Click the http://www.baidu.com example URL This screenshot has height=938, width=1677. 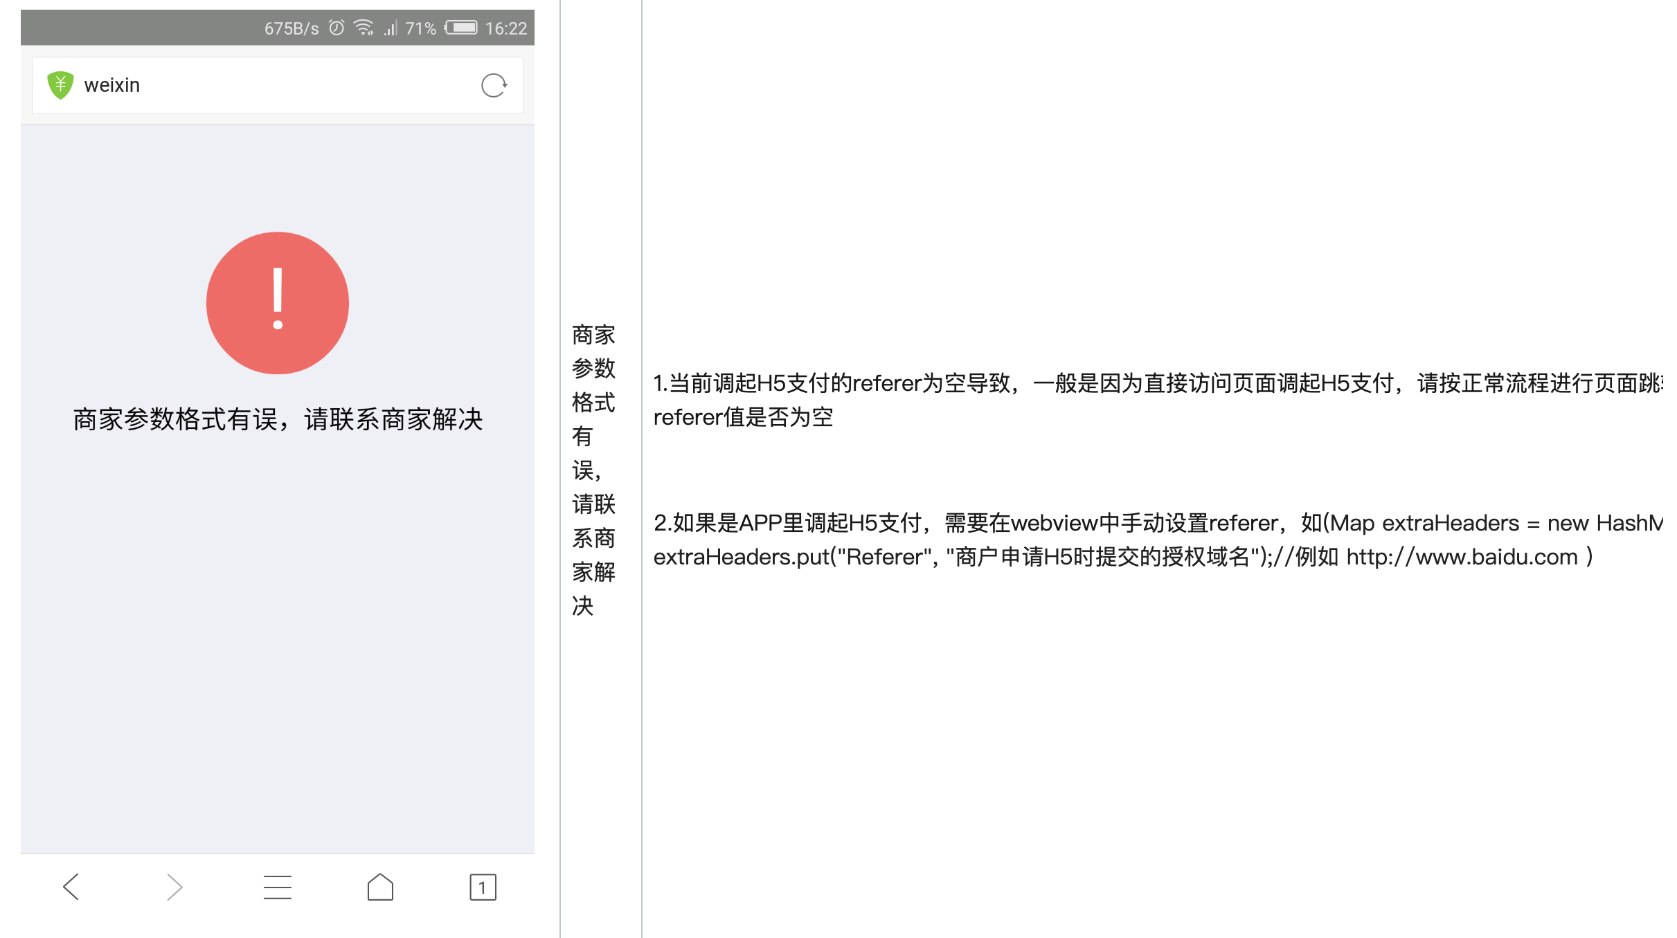point(1462,557)
